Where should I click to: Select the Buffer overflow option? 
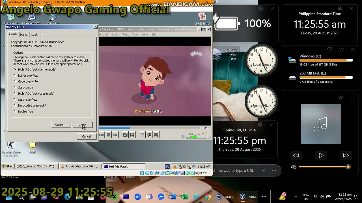(x=26, y=76)
